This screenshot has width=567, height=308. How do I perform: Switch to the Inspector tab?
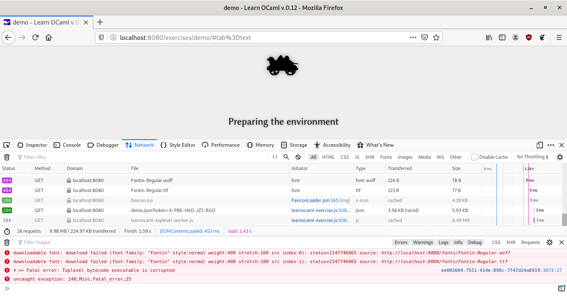(x=32, y=145)
